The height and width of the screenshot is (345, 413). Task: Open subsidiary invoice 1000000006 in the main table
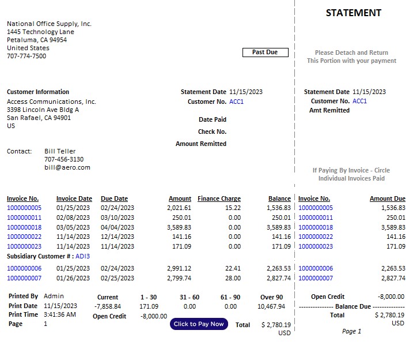coord(24,268)
